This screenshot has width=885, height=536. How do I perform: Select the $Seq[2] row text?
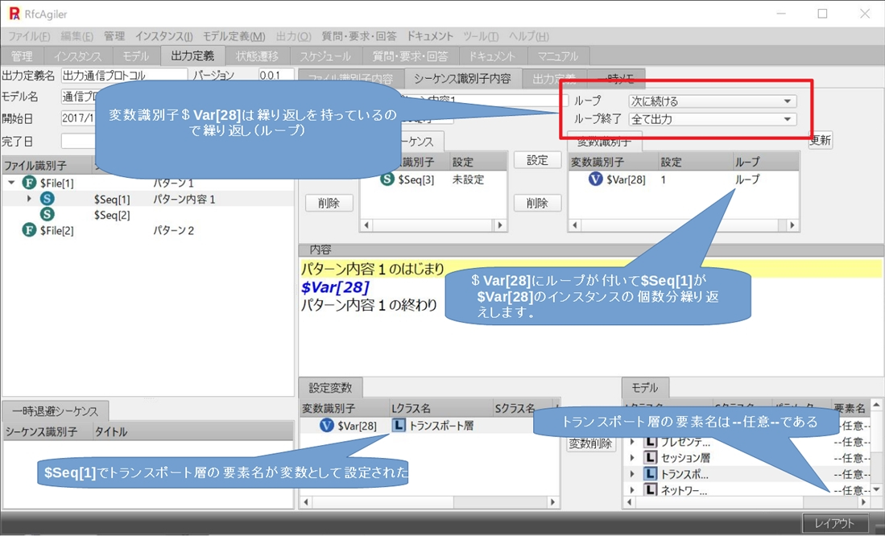(112, 215)
